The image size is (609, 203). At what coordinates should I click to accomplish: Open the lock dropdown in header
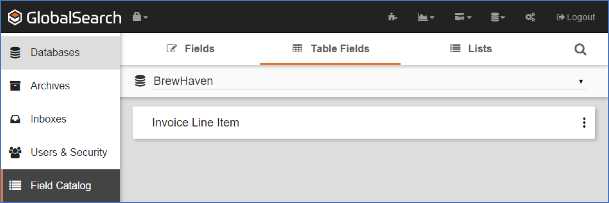[x=140, y=17]
